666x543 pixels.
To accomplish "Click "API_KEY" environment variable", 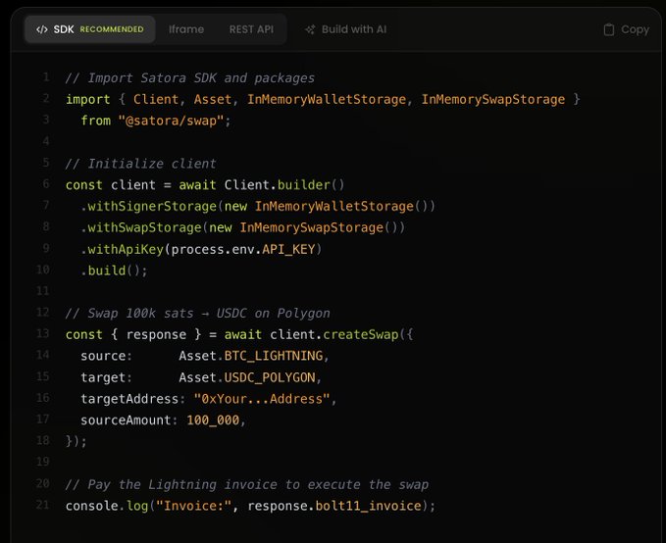I will coord(288,249).
